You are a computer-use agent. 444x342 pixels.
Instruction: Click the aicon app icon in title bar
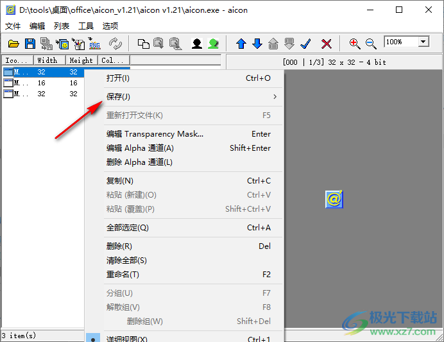point(10,10)
